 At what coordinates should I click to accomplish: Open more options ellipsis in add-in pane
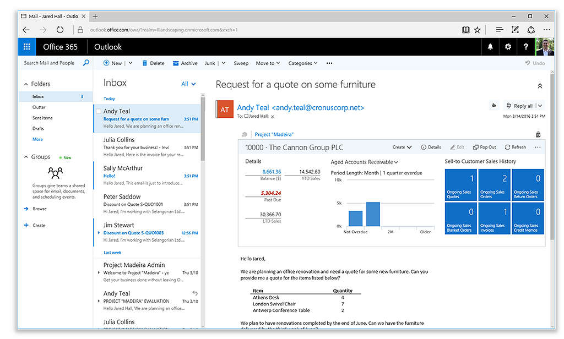coord(538,147)
